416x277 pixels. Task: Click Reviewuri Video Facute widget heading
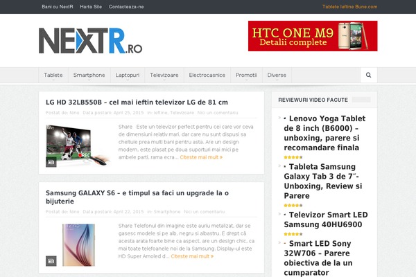tap(313, 100)
